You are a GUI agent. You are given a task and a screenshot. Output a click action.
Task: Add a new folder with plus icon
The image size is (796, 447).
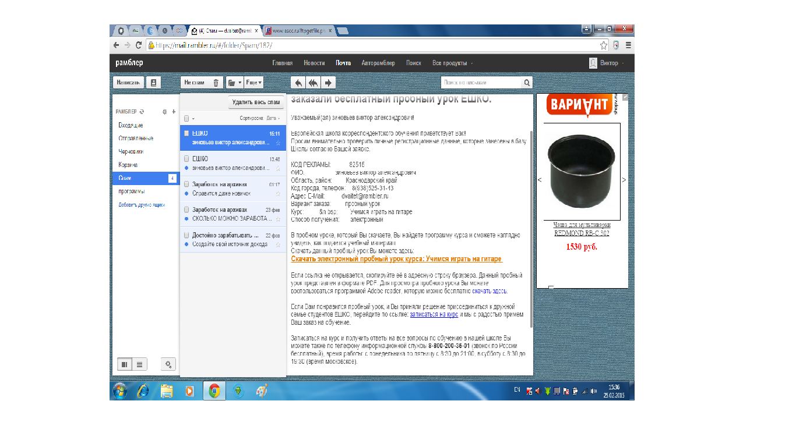coord(173,111)
